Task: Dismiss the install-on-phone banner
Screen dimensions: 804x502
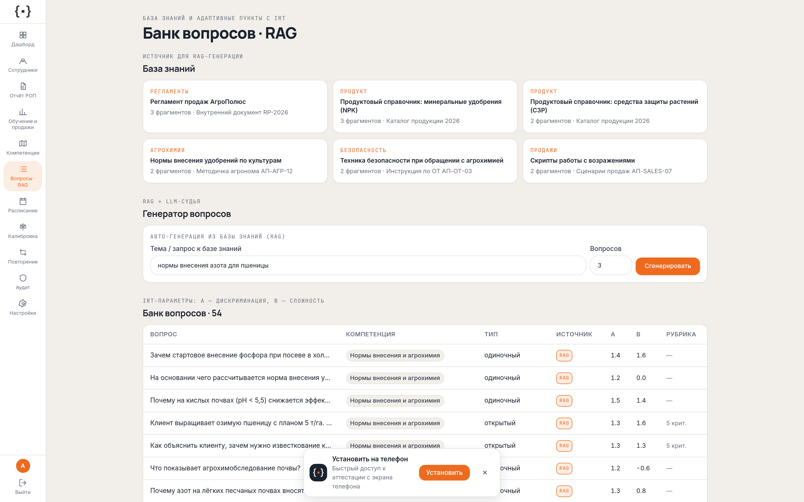Action: coord(485,472)
